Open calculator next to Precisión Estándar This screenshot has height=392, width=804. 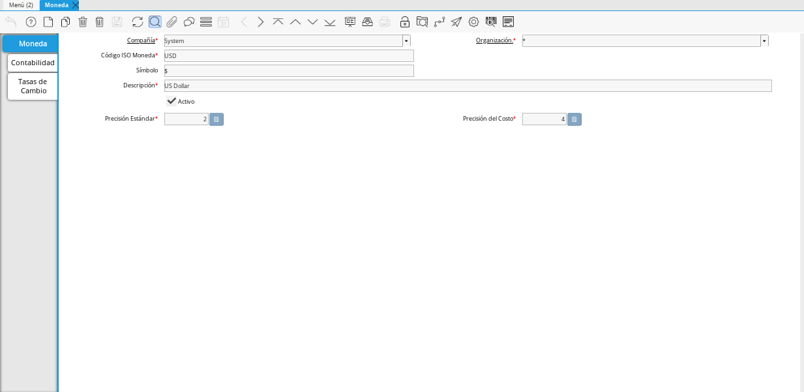[216, 119]
